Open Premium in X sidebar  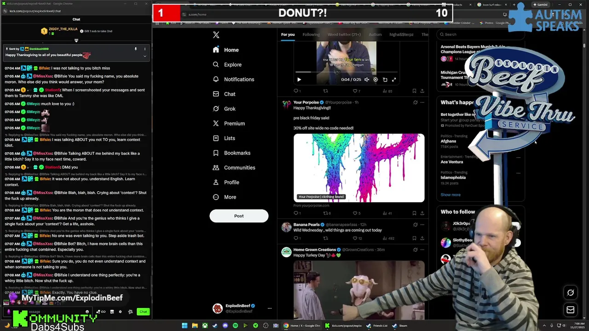(x=229, y=123)
